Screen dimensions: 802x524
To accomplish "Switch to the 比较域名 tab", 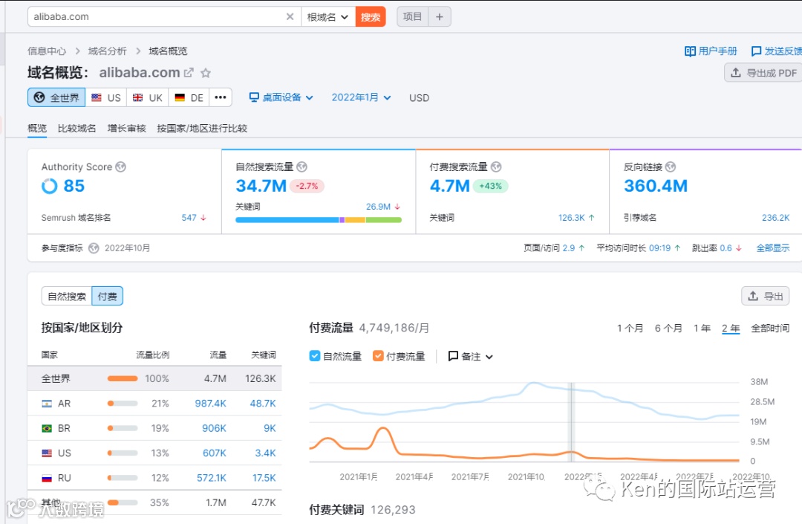I will 76,128.
